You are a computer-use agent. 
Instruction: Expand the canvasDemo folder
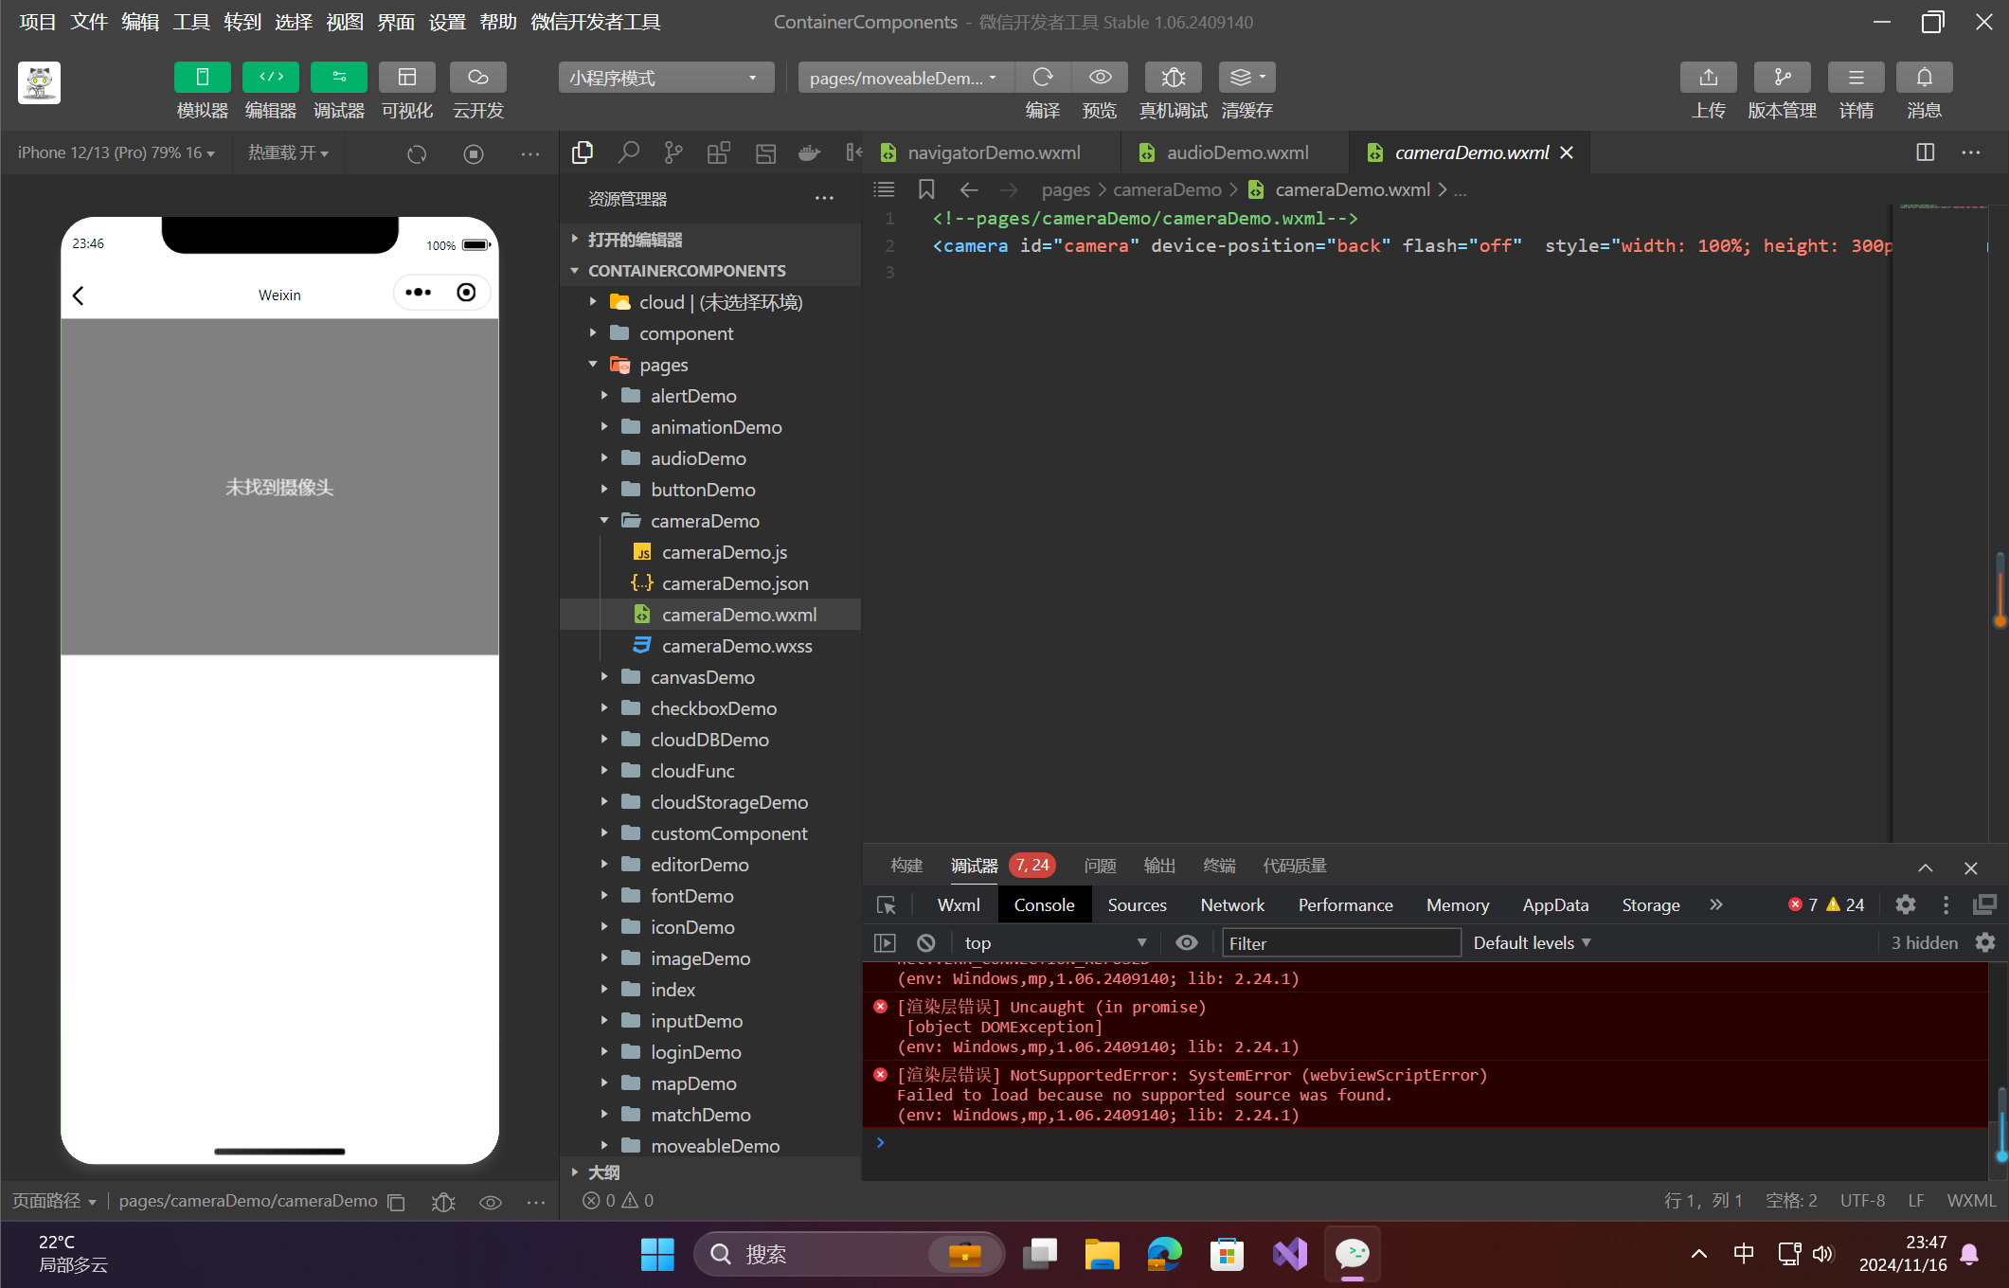[702, 677]
